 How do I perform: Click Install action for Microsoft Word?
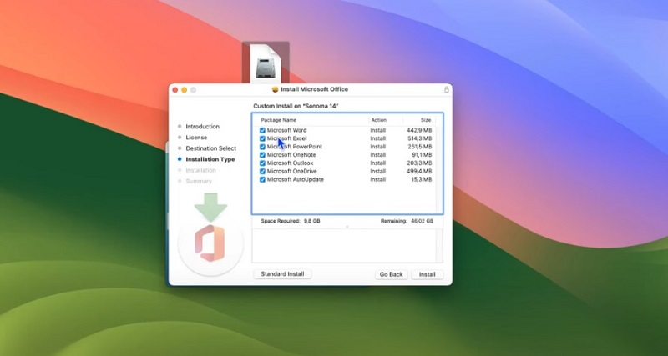point(378,130)
